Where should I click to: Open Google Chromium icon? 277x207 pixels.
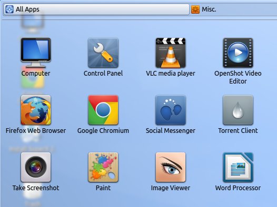point(103,110)
